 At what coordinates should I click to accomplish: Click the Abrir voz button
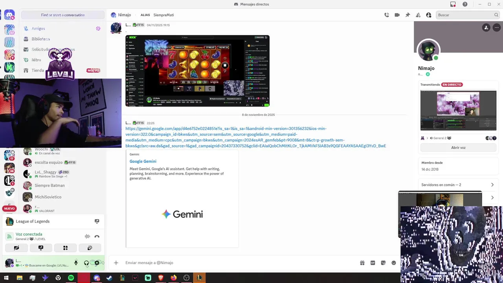coord(458,147)
